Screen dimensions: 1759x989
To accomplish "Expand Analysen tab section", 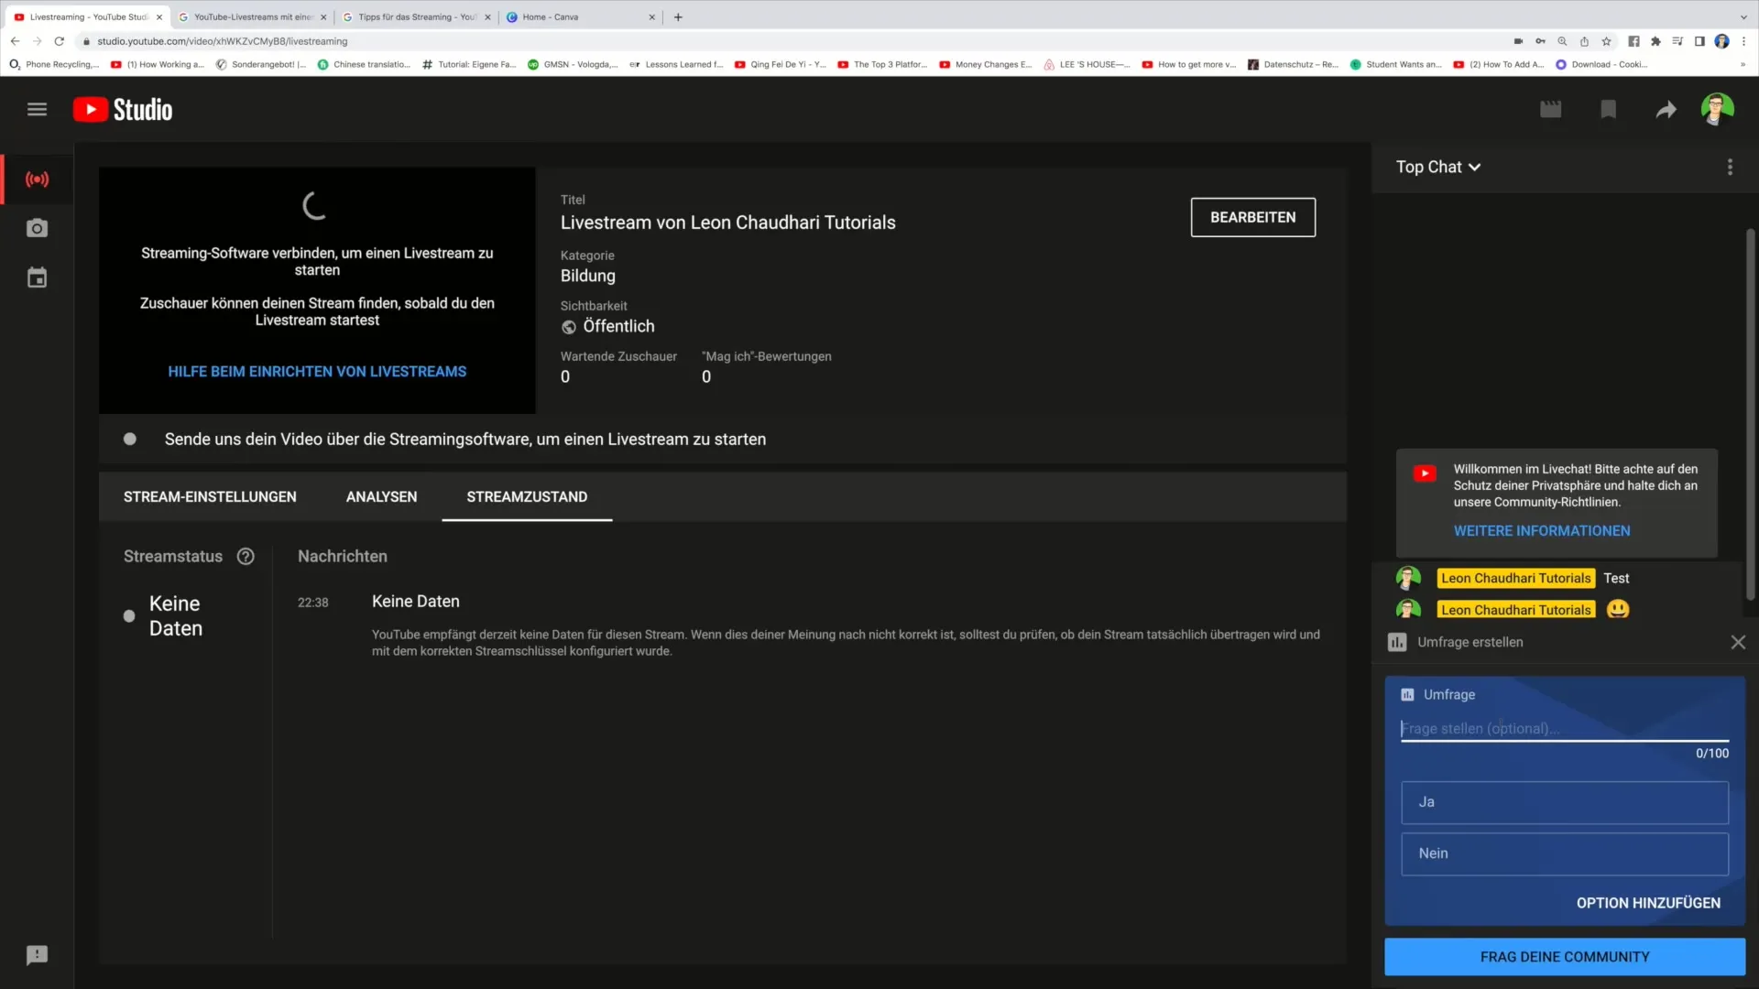I will (380, 496).
